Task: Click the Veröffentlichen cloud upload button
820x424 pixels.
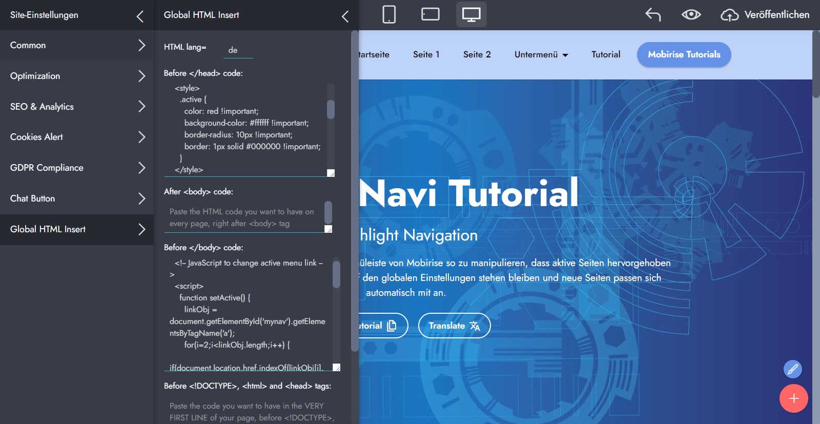Action: [765, 15]
